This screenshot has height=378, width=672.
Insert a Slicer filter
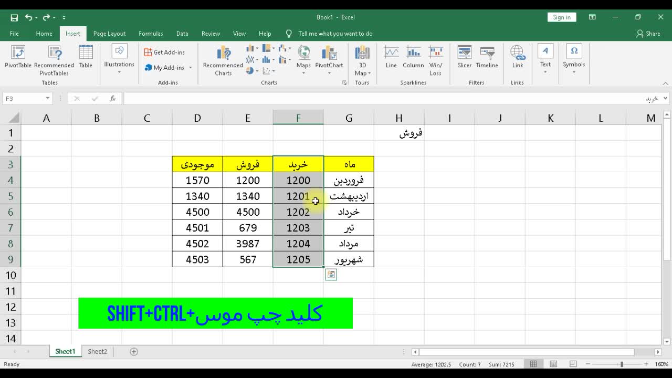(x=465, y=57)
